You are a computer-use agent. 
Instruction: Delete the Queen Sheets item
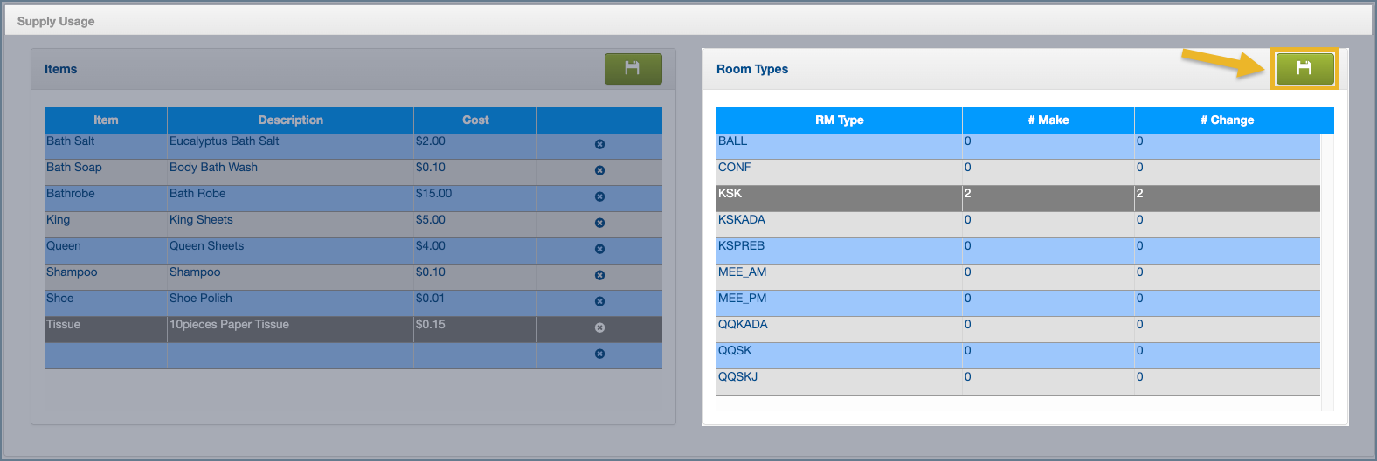(599, 250)
